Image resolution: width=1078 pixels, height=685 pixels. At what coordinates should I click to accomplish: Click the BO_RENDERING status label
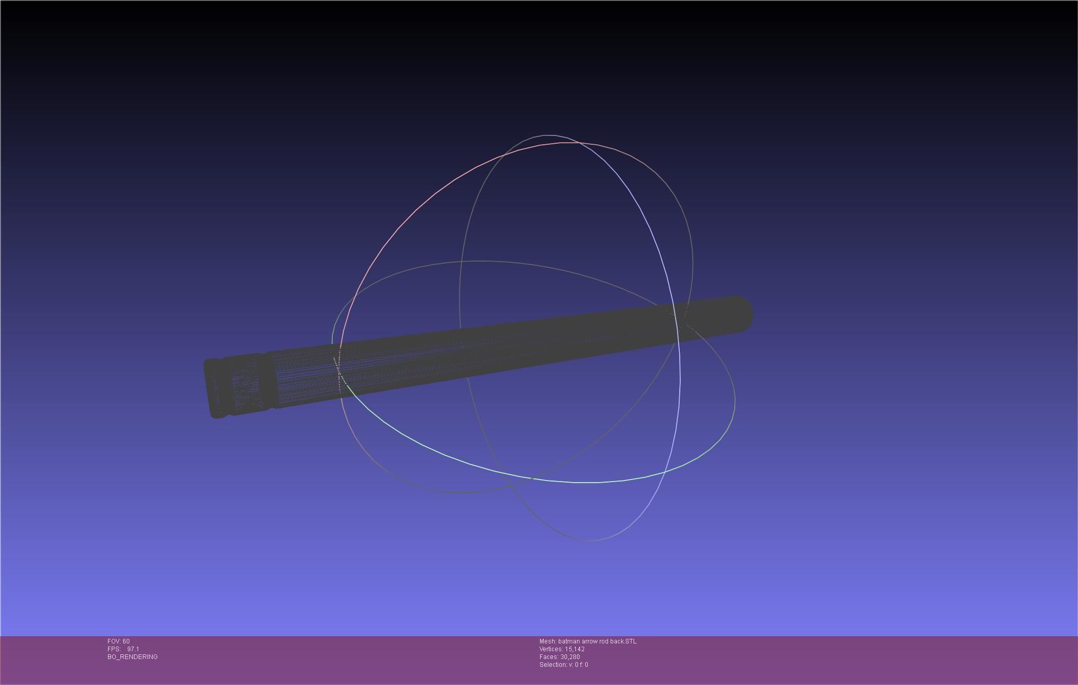[132, 657]
